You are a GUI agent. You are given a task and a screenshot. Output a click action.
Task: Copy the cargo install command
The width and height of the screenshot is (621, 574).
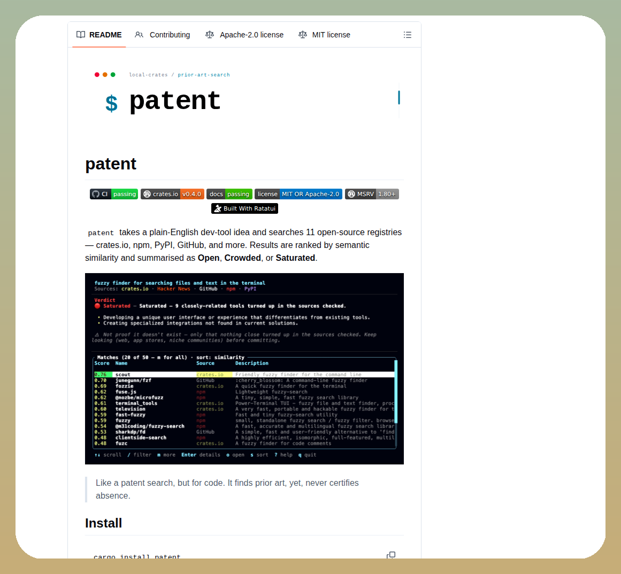(x=391, y=555)
